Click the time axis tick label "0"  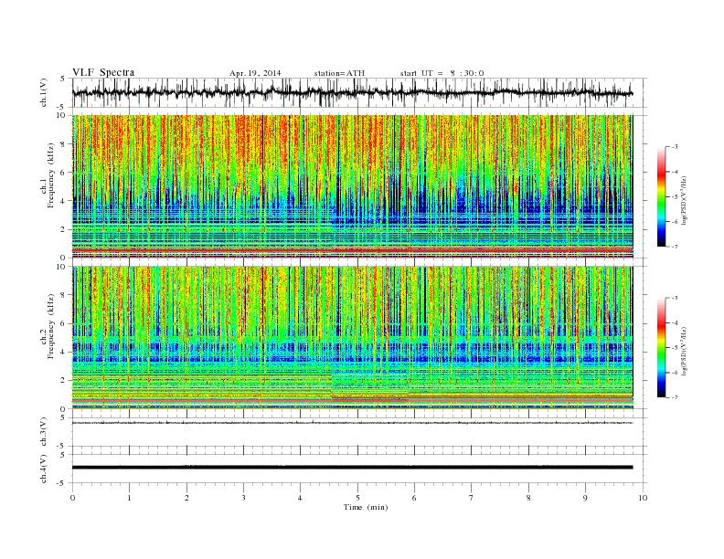click(72, 498)
